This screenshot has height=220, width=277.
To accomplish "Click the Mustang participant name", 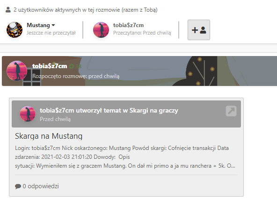I will tap(38, 25).
